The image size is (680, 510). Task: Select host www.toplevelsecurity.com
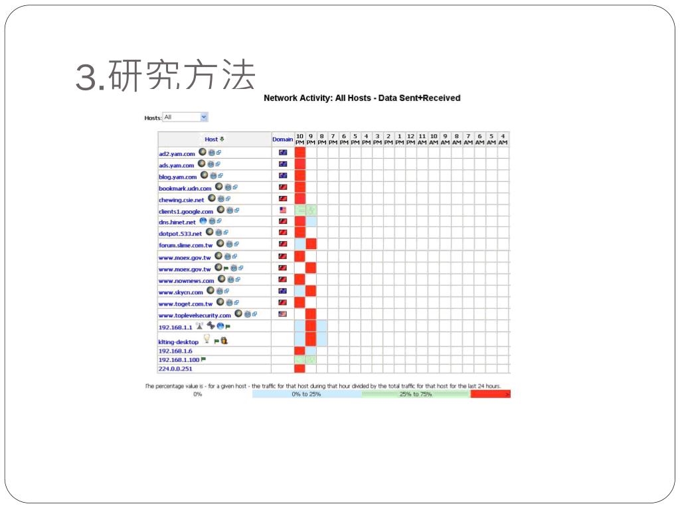tap(195, 315)
